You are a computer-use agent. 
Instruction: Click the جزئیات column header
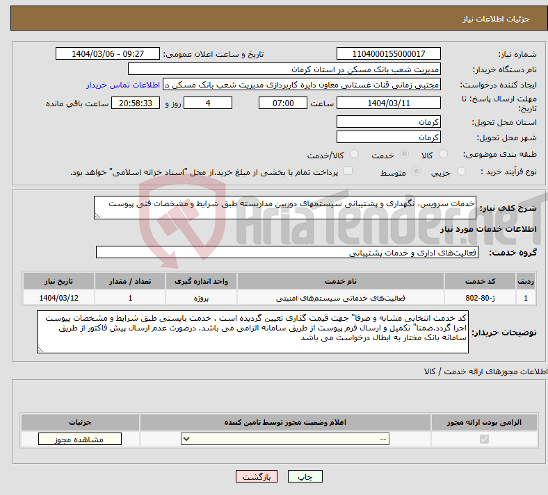pyautogui.click(x=80, y=422)
